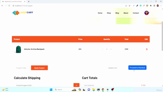
Task: Share this page using share icon
Action: coord(126,6)
